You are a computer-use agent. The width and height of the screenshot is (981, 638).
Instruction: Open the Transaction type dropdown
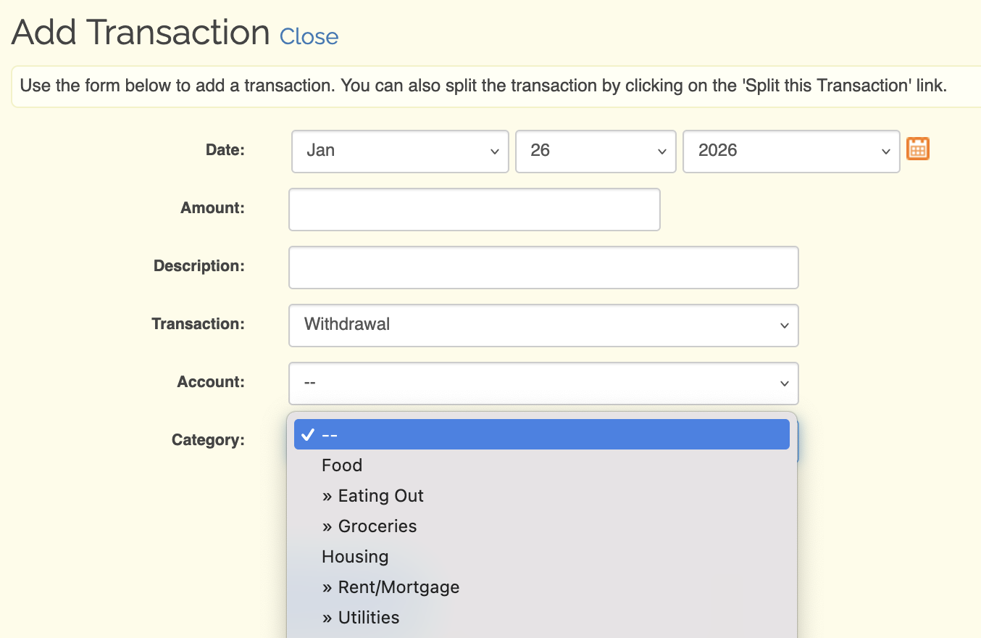[x=543, y=325]
